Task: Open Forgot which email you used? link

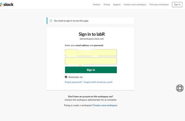Action: (x=98, y=82)
